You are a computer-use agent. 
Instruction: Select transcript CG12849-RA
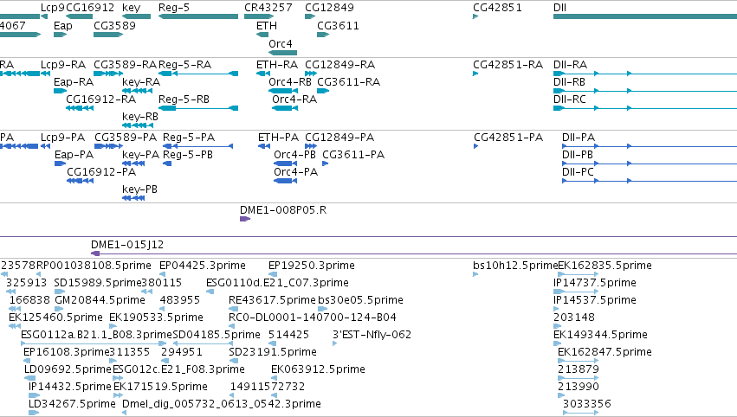(x=339, y=65)
